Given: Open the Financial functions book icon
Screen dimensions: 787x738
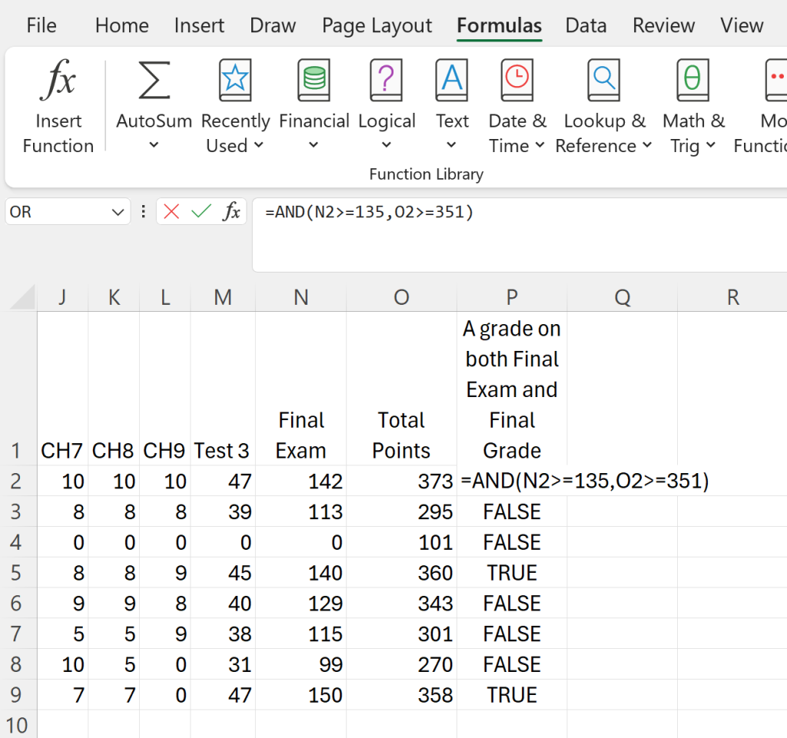Looking at the screenshot, I should [x=314, y=81].
